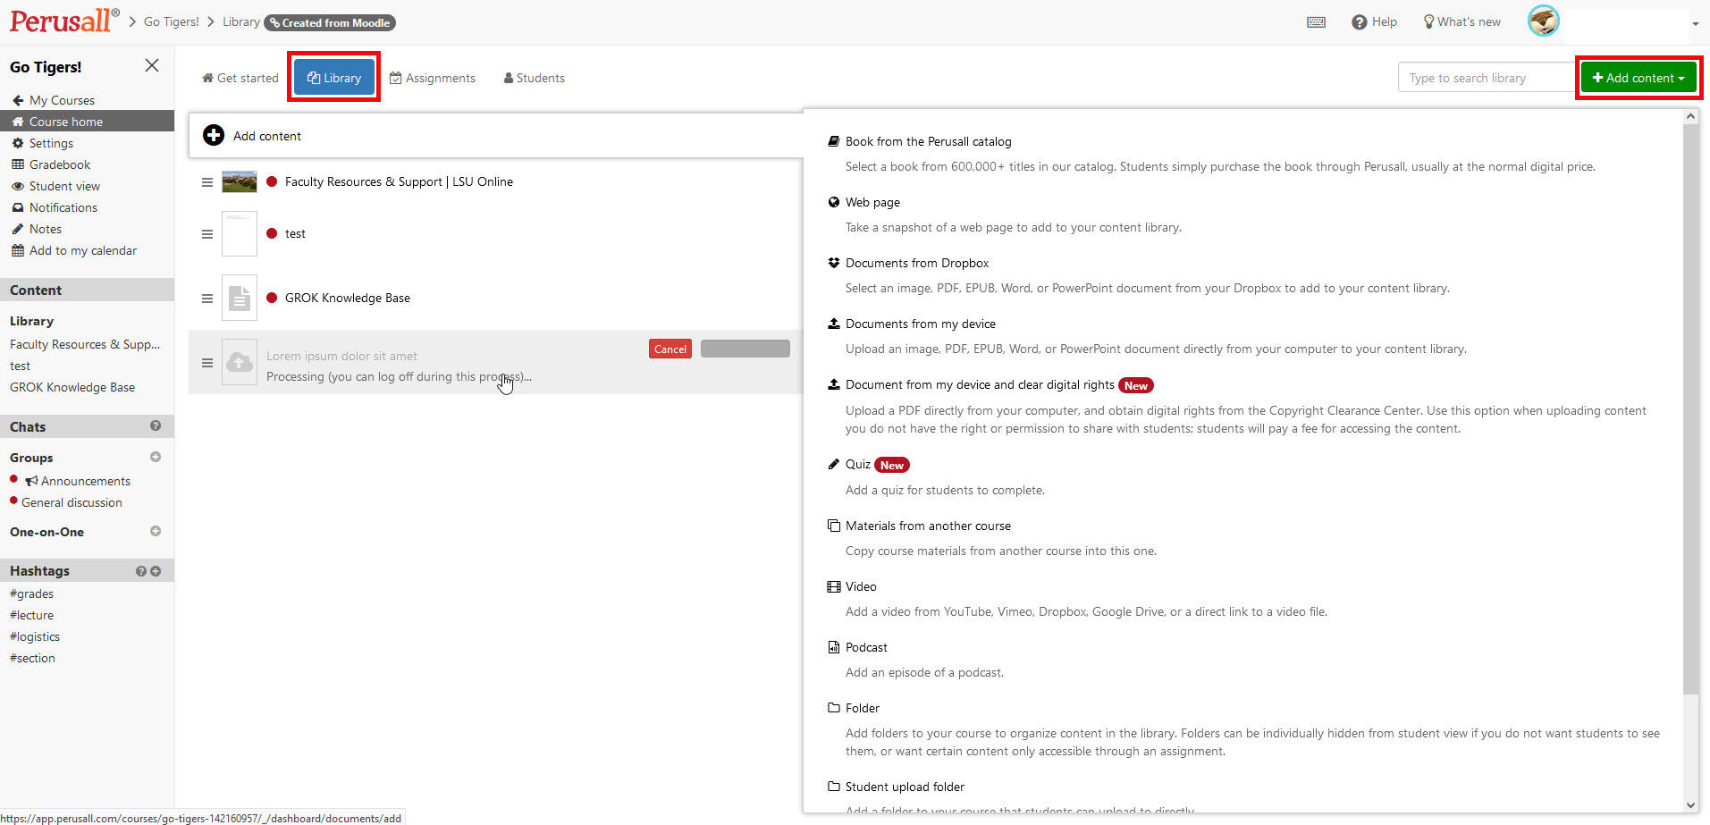1710x825 pixels.
Task: Cancel the Lorem ipsum upload
Action: tap(670, 349)
